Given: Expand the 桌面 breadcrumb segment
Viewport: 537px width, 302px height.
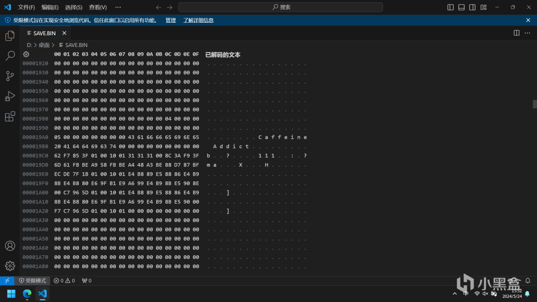Looking at the screenshot, I should click(44, 45).
